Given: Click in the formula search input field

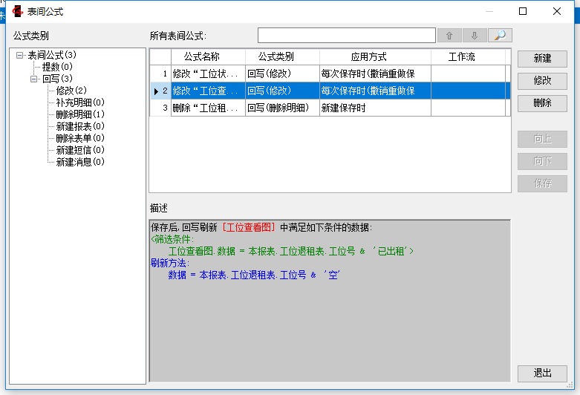Looking at the screenshot, I should tap(346, 36).
